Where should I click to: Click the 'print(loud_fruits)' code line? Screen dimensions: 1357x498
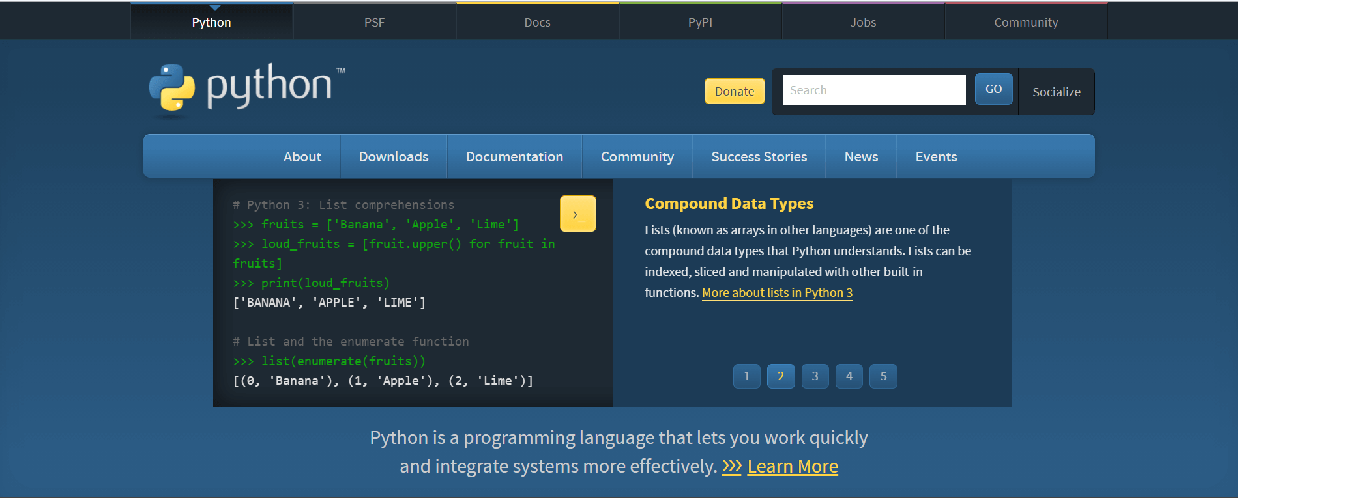click(x=312, y=283)
